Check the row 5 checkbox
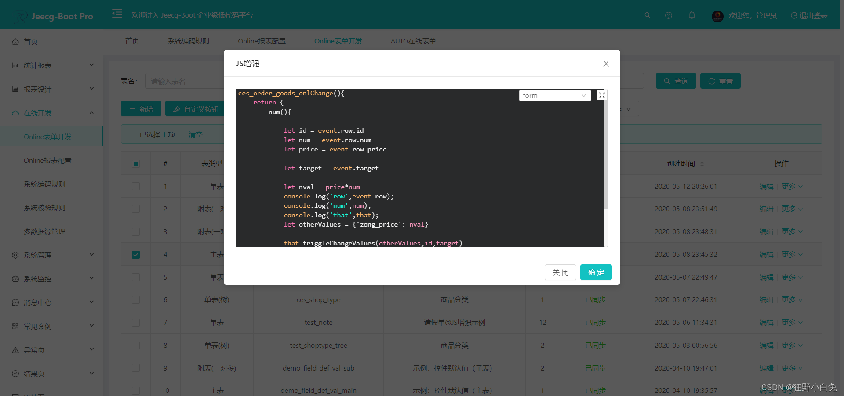844x396 pixels. pos(136,277)
